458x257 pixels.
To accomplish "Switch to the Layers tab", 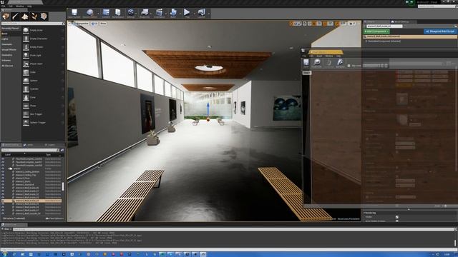I will tap(51, 145).
